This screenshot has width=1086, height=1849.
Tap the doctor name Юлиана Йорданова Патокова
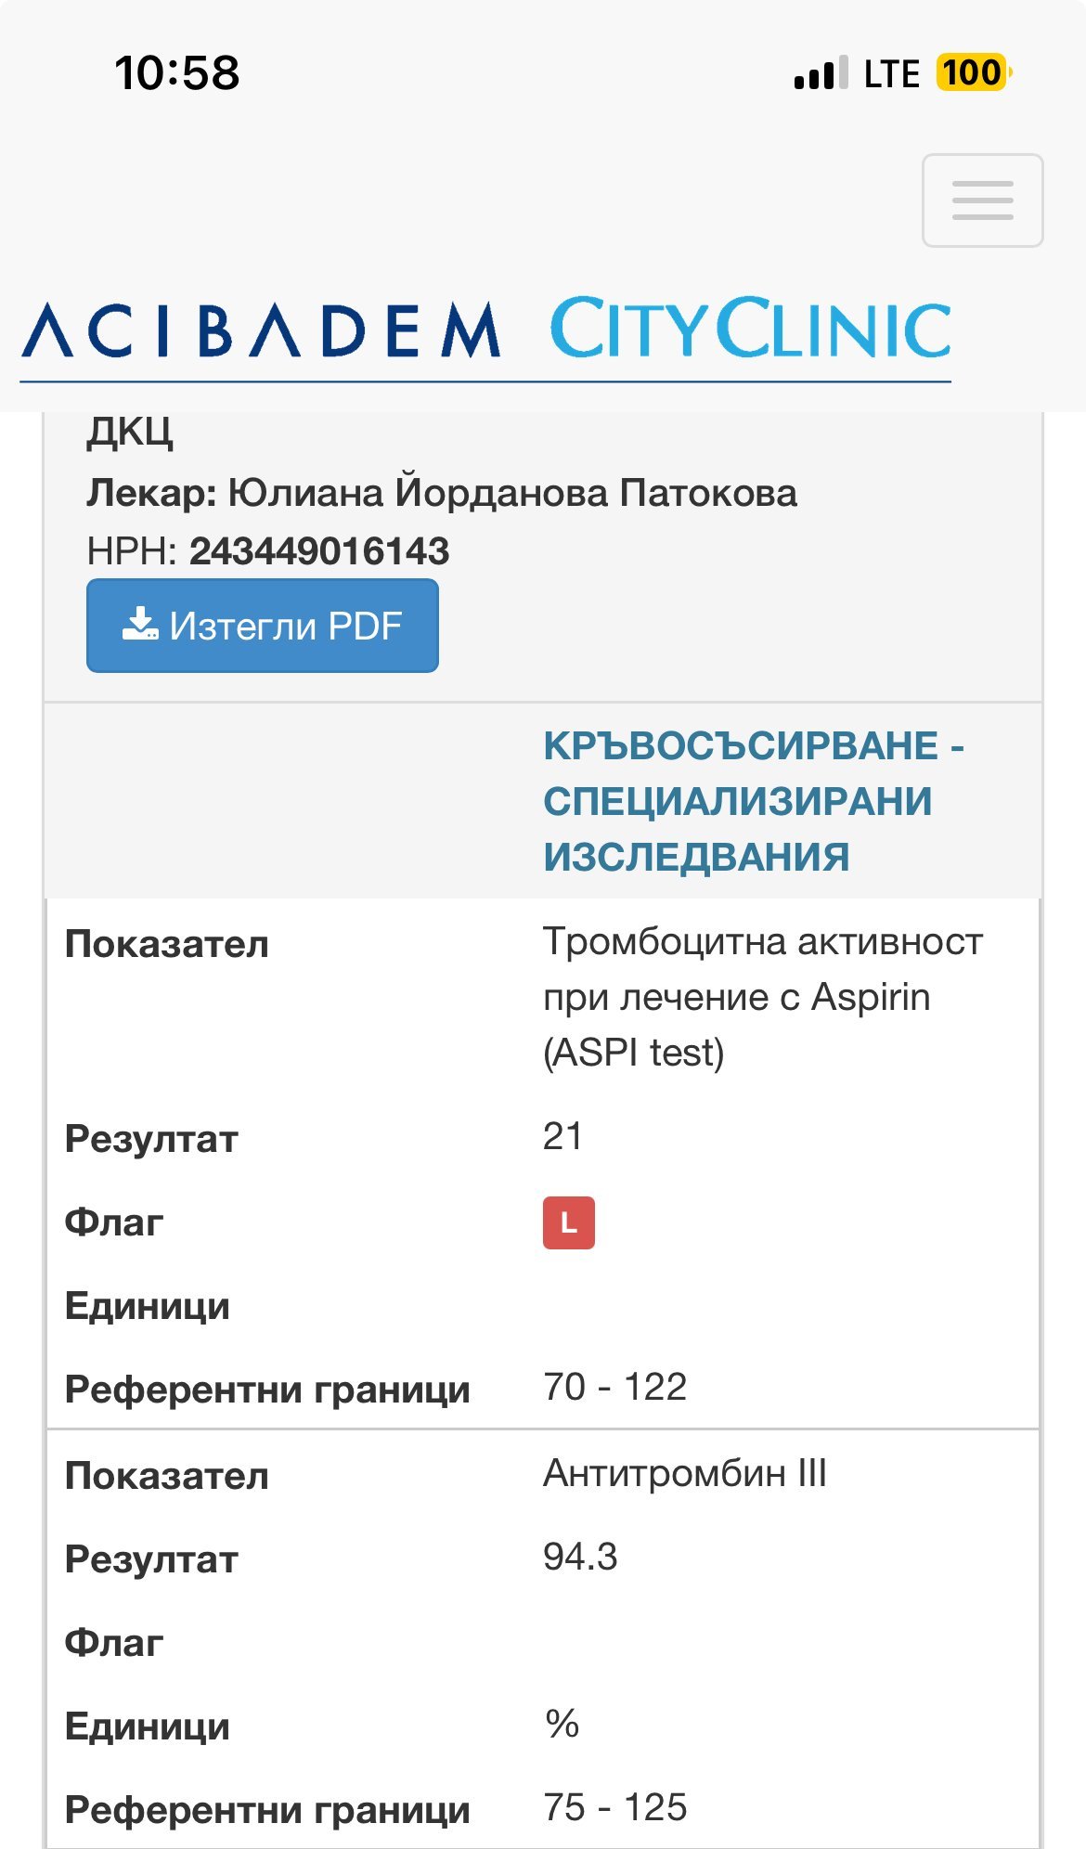point(512,493)
